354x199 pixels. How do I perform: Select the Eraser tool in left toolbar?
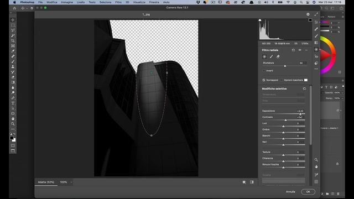pyautogui.click(x=13, y=77)
